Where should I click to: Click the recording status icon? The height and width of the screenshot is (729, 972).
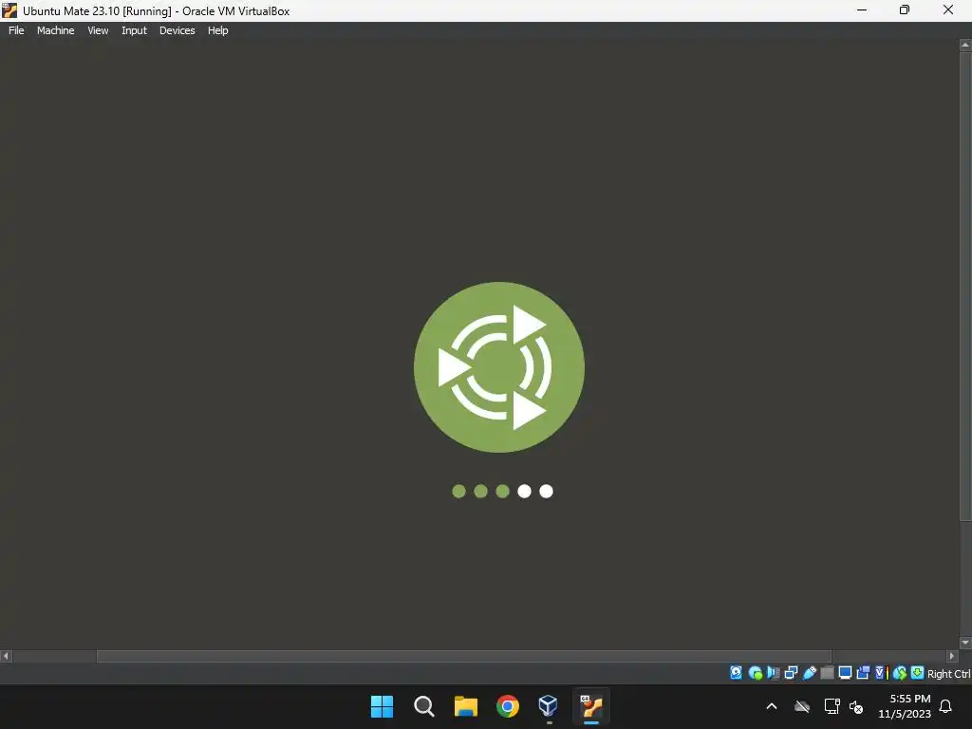pos(863,673)
